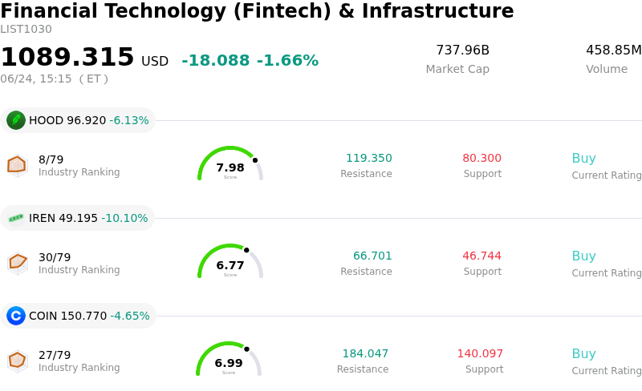Click the Coinbase COIN logo icon
The image size is (642, 391).
pyautogui.click(x=16, y=316)
